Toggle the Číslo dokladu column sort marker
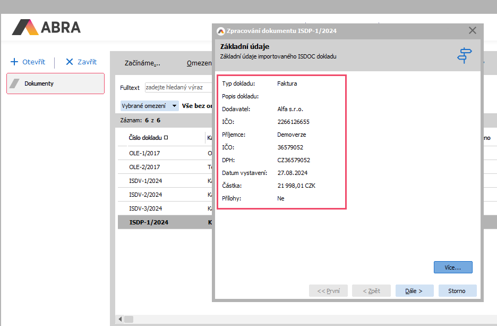 point(166,137)
